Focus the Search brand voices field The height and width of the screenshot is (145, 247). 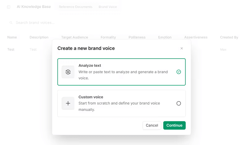click(62, 22)
